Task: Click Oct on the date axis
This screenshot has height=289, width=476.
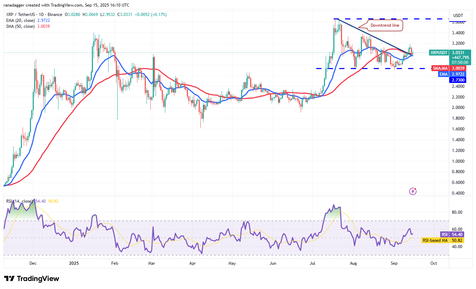Action: pyautogui.click(x=434, y=263)
